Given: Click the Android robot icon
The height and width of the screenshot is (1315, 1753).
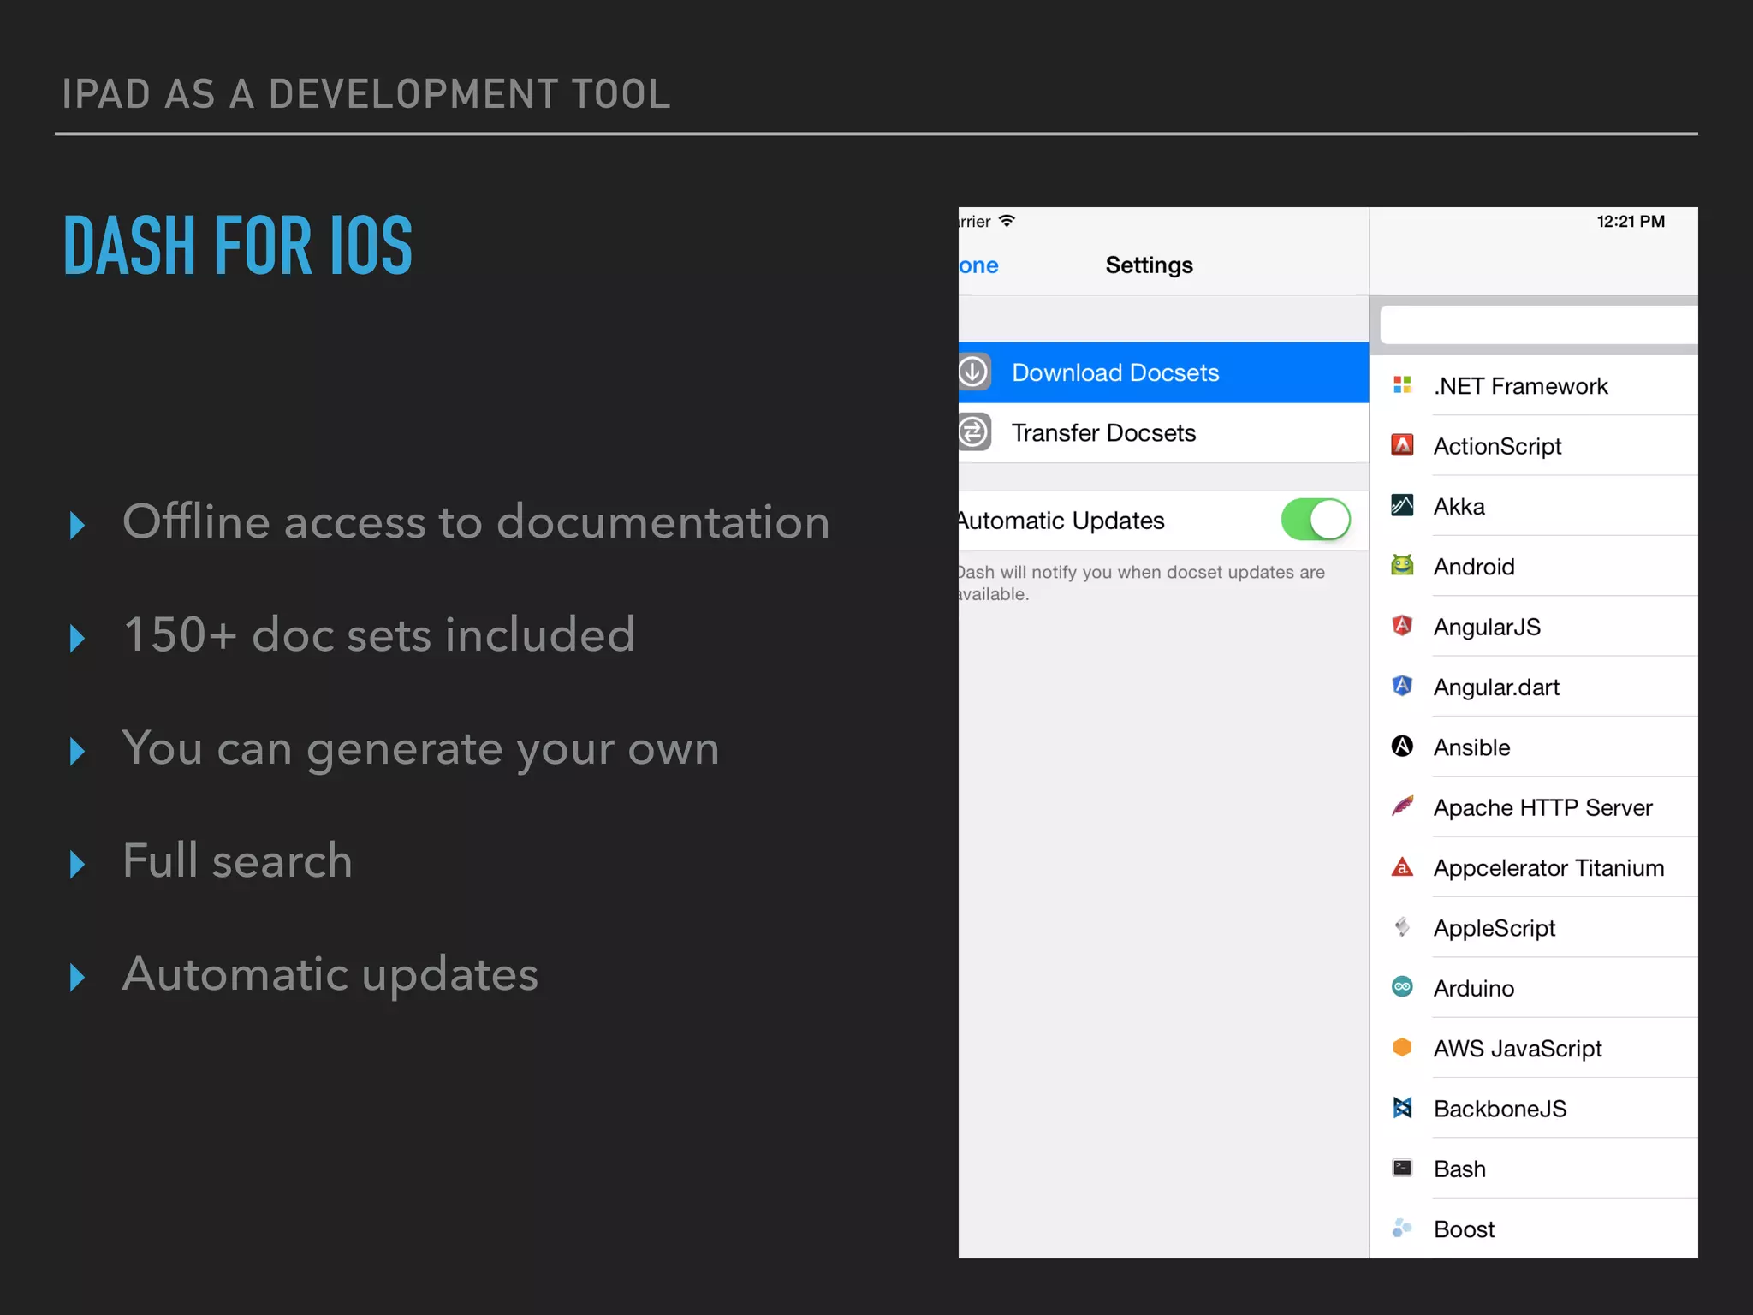Looking at the screenshot, I should coord(1402,566).
